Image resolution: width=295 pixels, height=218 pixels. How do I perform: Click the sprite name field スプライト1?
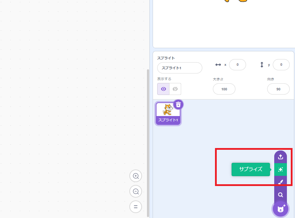pos(180,68)
